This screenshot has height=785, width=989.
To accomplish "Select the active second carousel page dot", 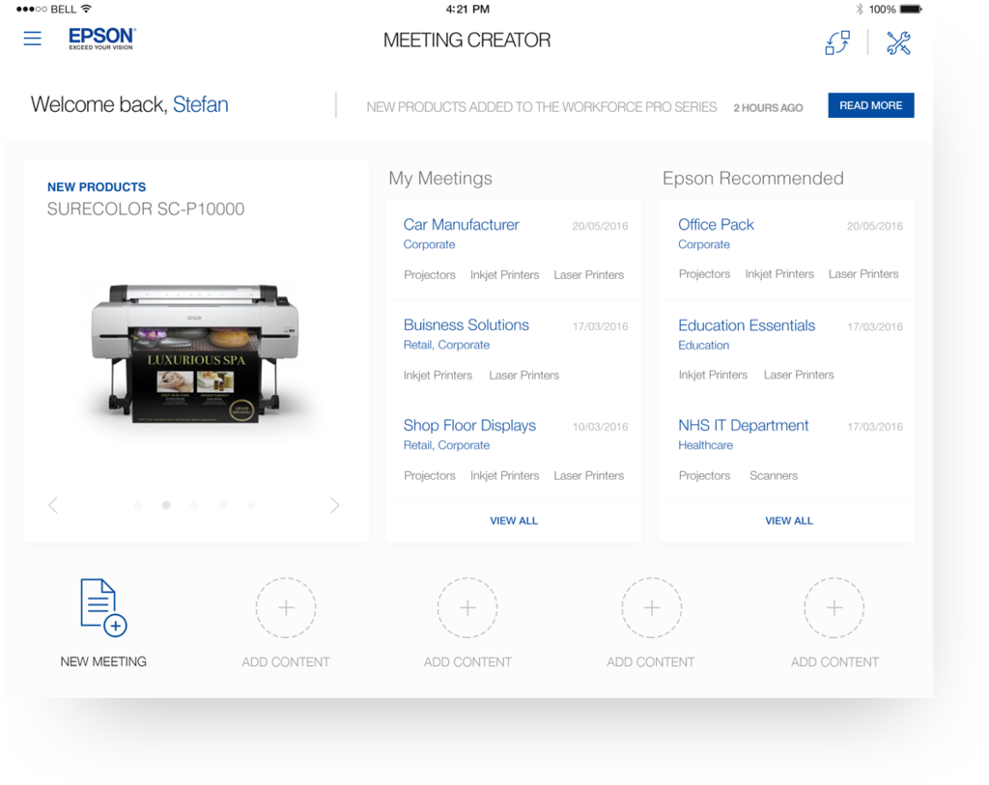I will tap(166, 505).
